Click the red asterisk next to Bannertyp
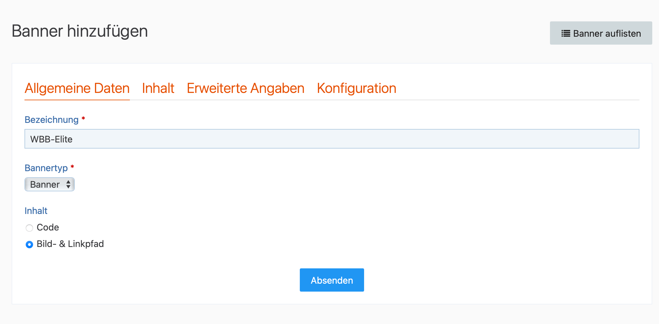659x324 pixels. click(x=72, y=167)
